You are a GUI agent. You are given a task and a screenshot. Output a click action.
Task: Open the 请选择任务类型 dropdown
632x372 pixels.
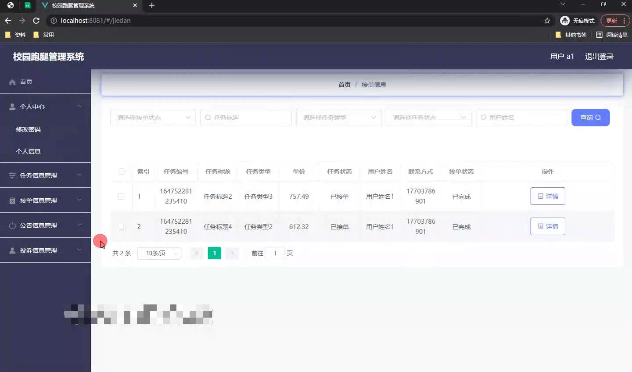coord(339,118)
